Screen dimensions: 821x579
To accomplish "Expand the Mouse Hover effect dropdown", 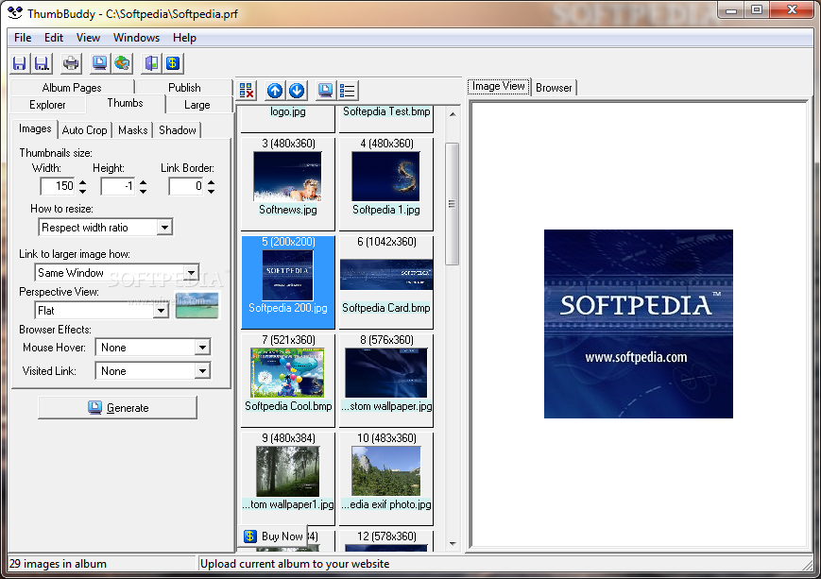I will [x=202, y=347].
